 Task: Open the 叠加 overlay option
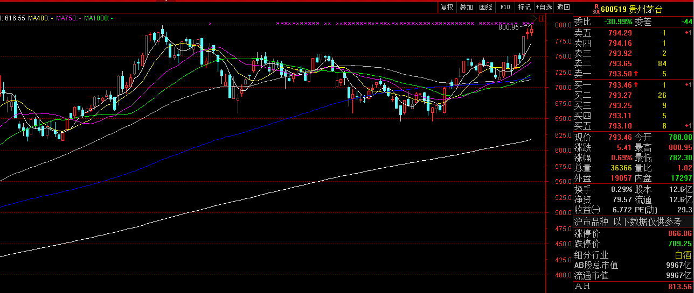pos(466,7)
